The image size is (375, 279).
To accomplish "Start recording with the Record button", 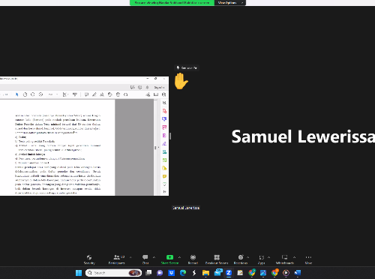I will tap(193, 259).
